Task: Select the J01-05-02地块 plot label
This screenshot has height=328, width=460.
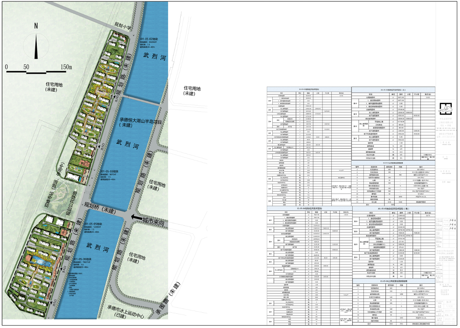Action: pyautogui.click(x=149, y=39)
